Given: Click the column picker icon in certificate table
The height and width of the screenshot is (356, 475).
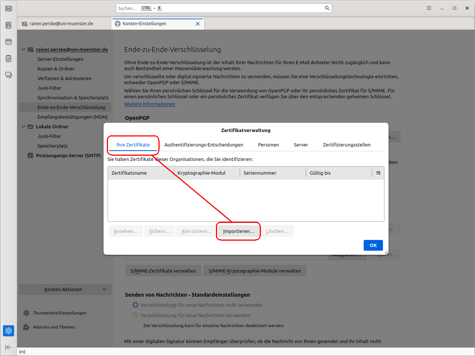Looking at the screenshot, I should (378, 173).
